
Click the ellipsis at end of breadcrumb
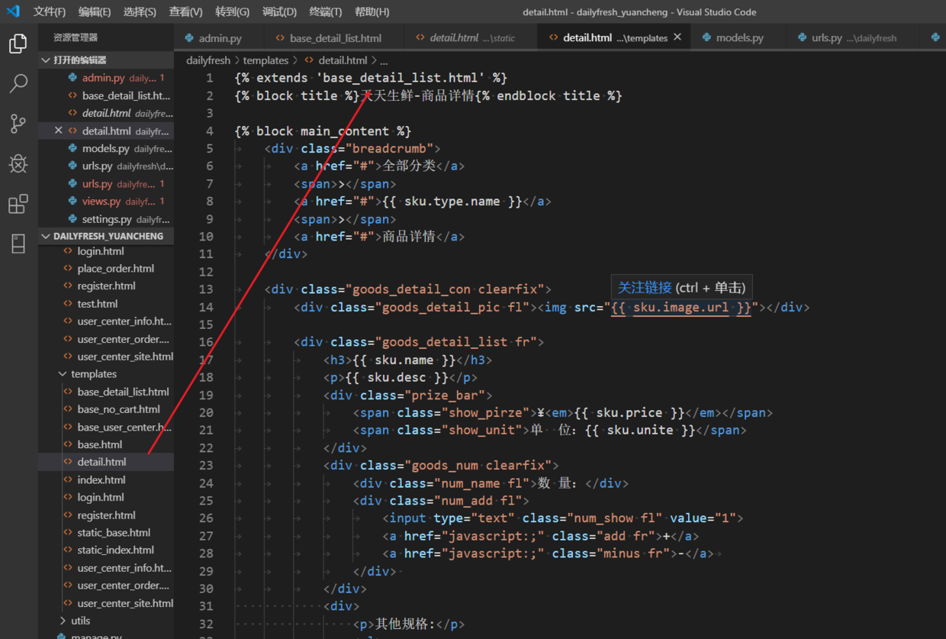pyautogui.click(x=384, y=60)
